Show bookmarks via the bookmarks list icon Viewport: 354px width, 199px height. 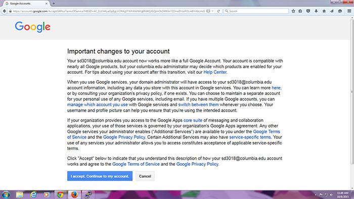tap(300, 11)
